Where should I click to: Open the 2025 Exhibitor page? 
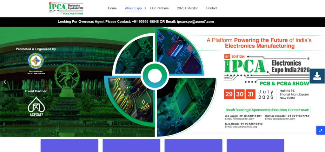tap(187, 8)
